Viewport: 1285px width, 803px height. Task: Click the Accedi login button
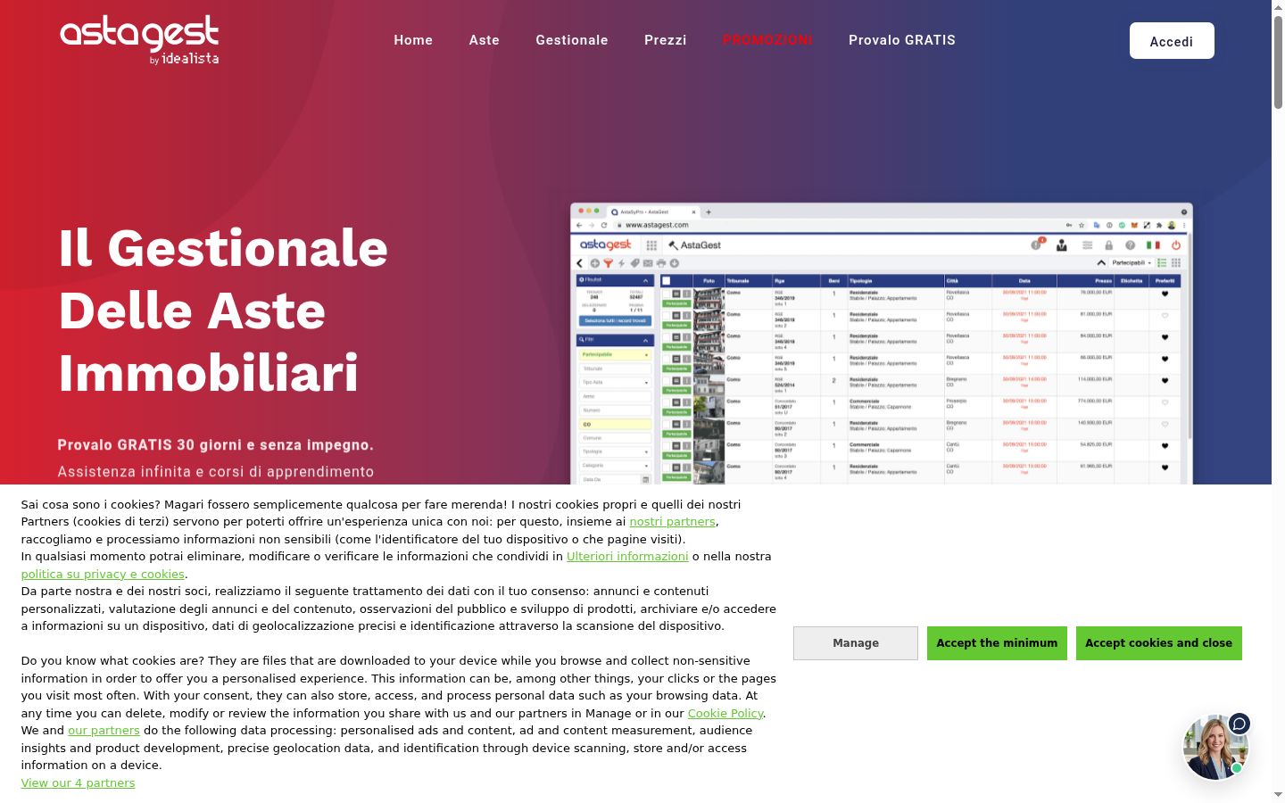1172,41
